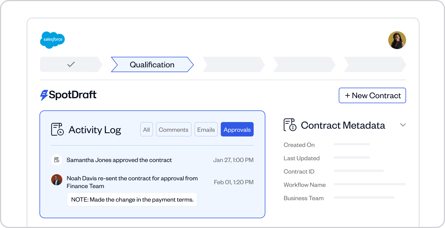Show All activity filter
Image resolution: width=445 pixels, height=228 pixels.
pos(147,130)
